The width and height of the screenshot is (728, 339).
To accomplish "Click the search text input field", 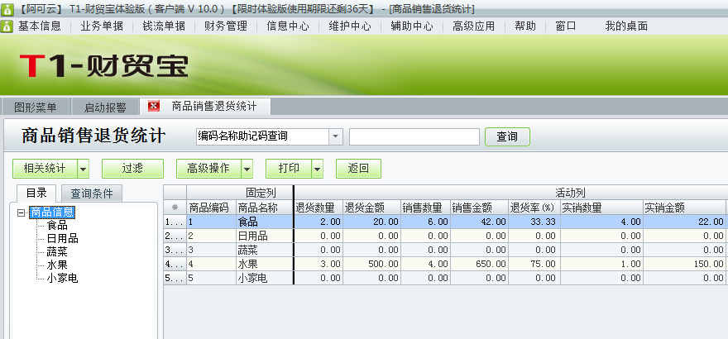I will click(414, 136).
